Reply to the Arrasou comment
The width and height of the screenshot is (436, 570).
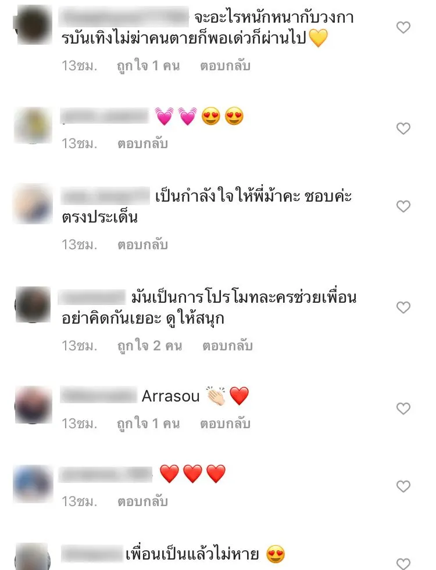225,424
